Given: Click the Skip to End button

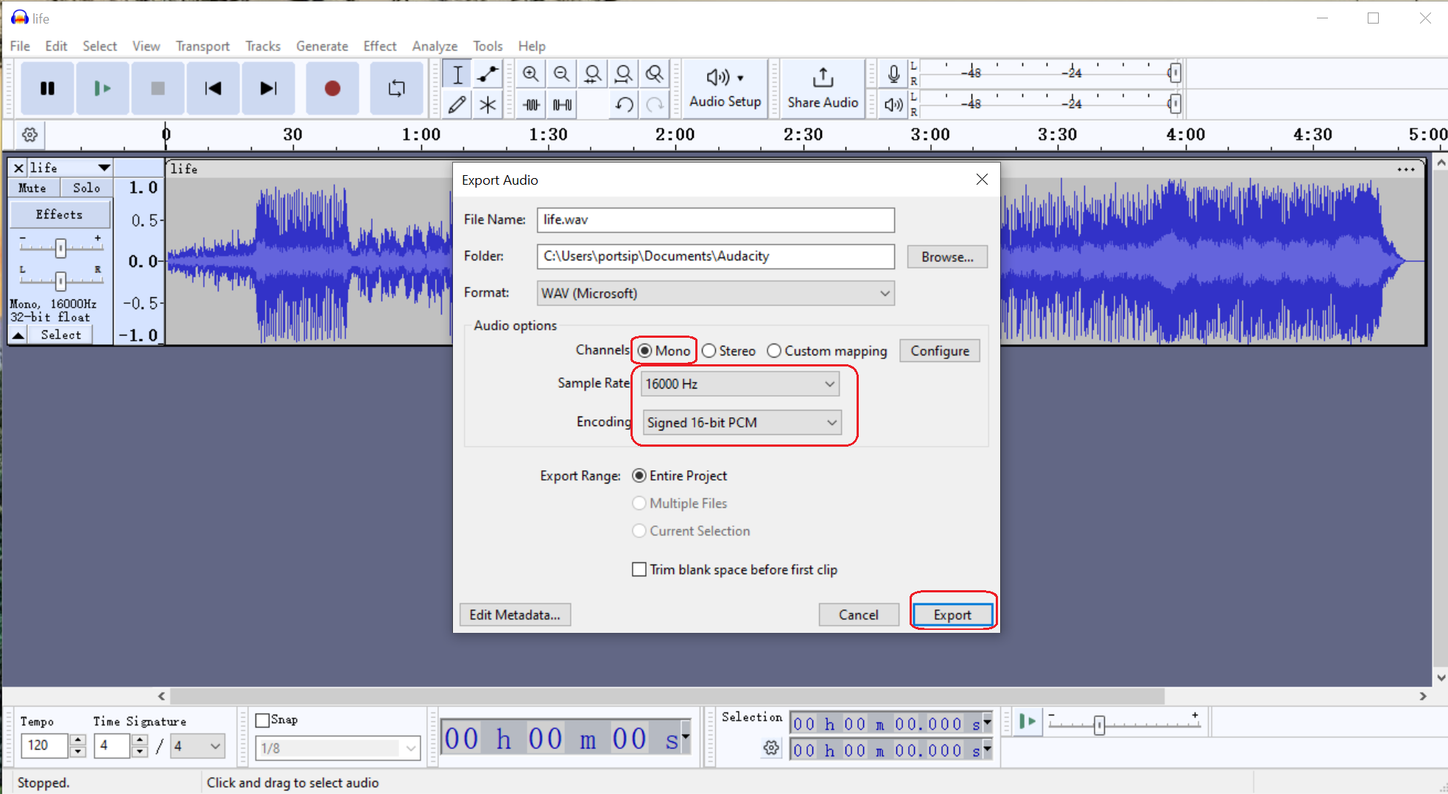Looking at the screenshot, I should (268, 88).
